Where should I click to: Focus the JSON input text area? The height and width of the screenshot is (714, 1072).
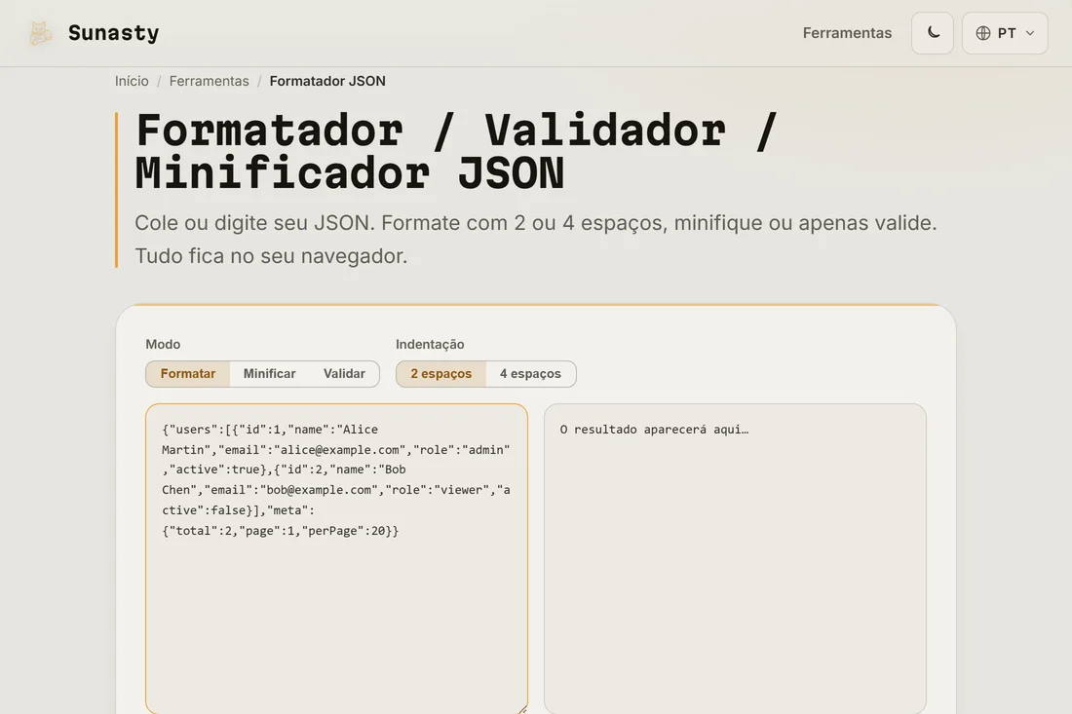coord(336,558)
